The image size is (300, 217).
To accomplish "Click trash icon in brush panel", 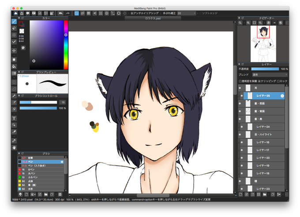I will (x=60, y=195).
